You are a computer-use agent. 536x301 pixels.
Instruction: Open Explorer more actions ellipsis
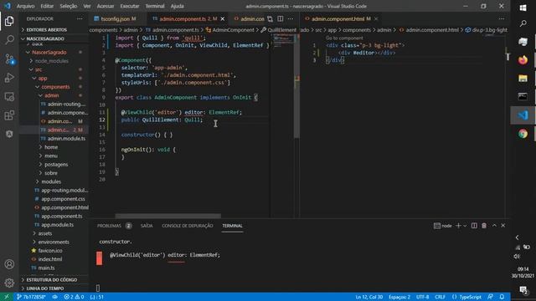click(80, 18)
